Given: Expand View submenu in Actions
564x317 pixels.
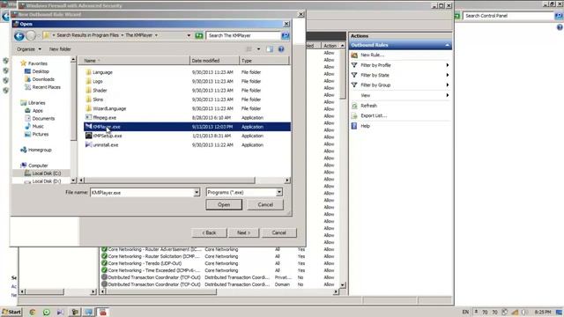Looking at the screenshot, I should point(447,95).
